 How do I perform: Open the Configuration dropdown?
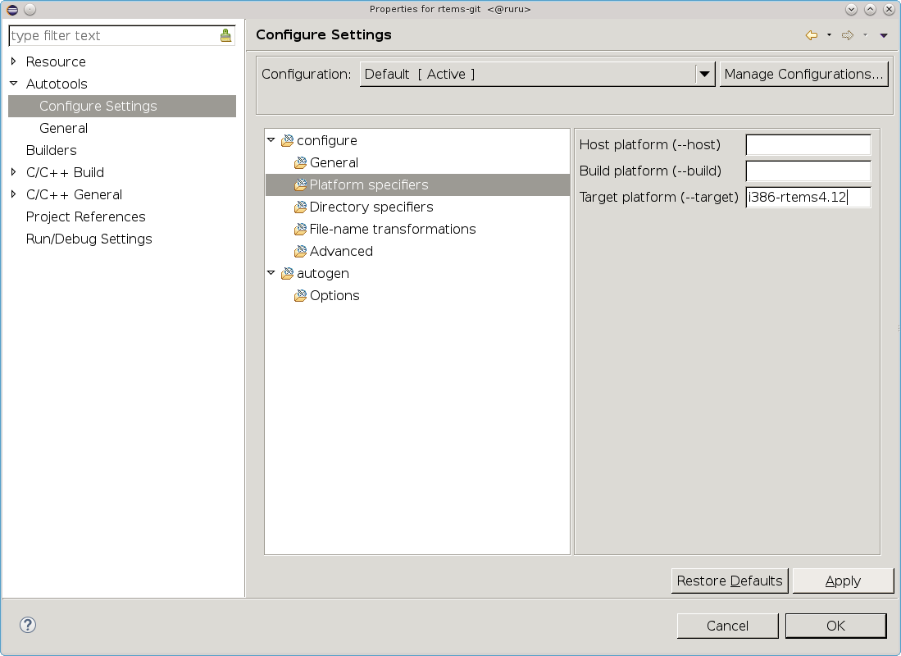tap(704, 74)
